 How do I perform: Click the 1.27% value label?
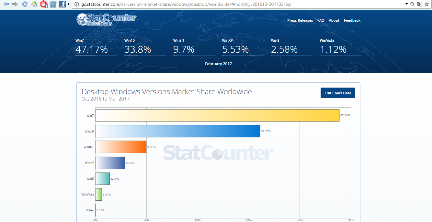coord(107,195)
